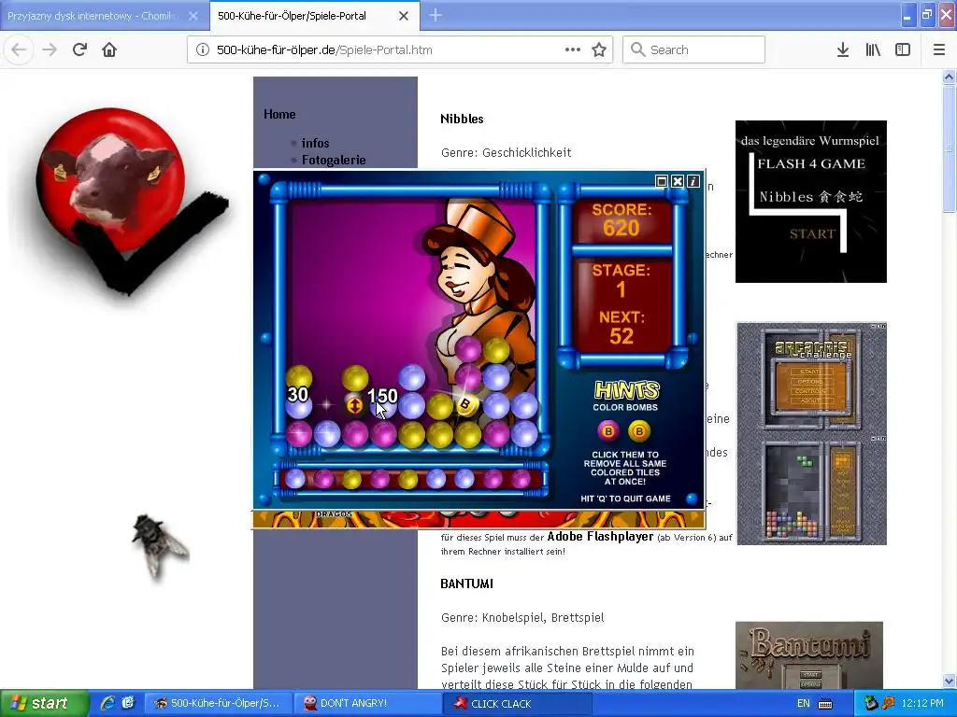Click 'HIT Q TO QUIT GAME' text
957x717 pixels.
tap(625, 499)
